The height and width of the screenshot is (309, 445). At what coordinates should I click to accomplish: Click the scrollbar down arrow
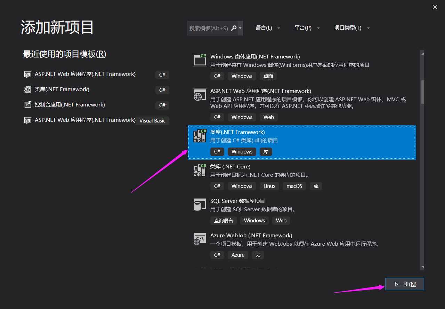pos(422,267)
